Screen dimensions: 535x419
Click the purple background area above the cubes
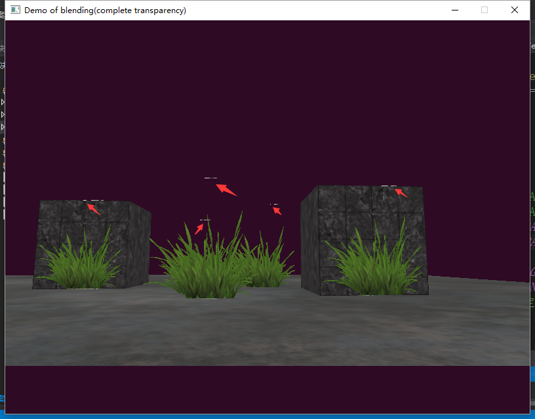pyautogui.click(x=262, y=98)
